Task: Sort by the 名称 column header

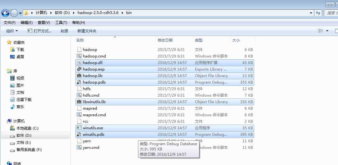Action: pyautogui.click(x=115, y=40)
